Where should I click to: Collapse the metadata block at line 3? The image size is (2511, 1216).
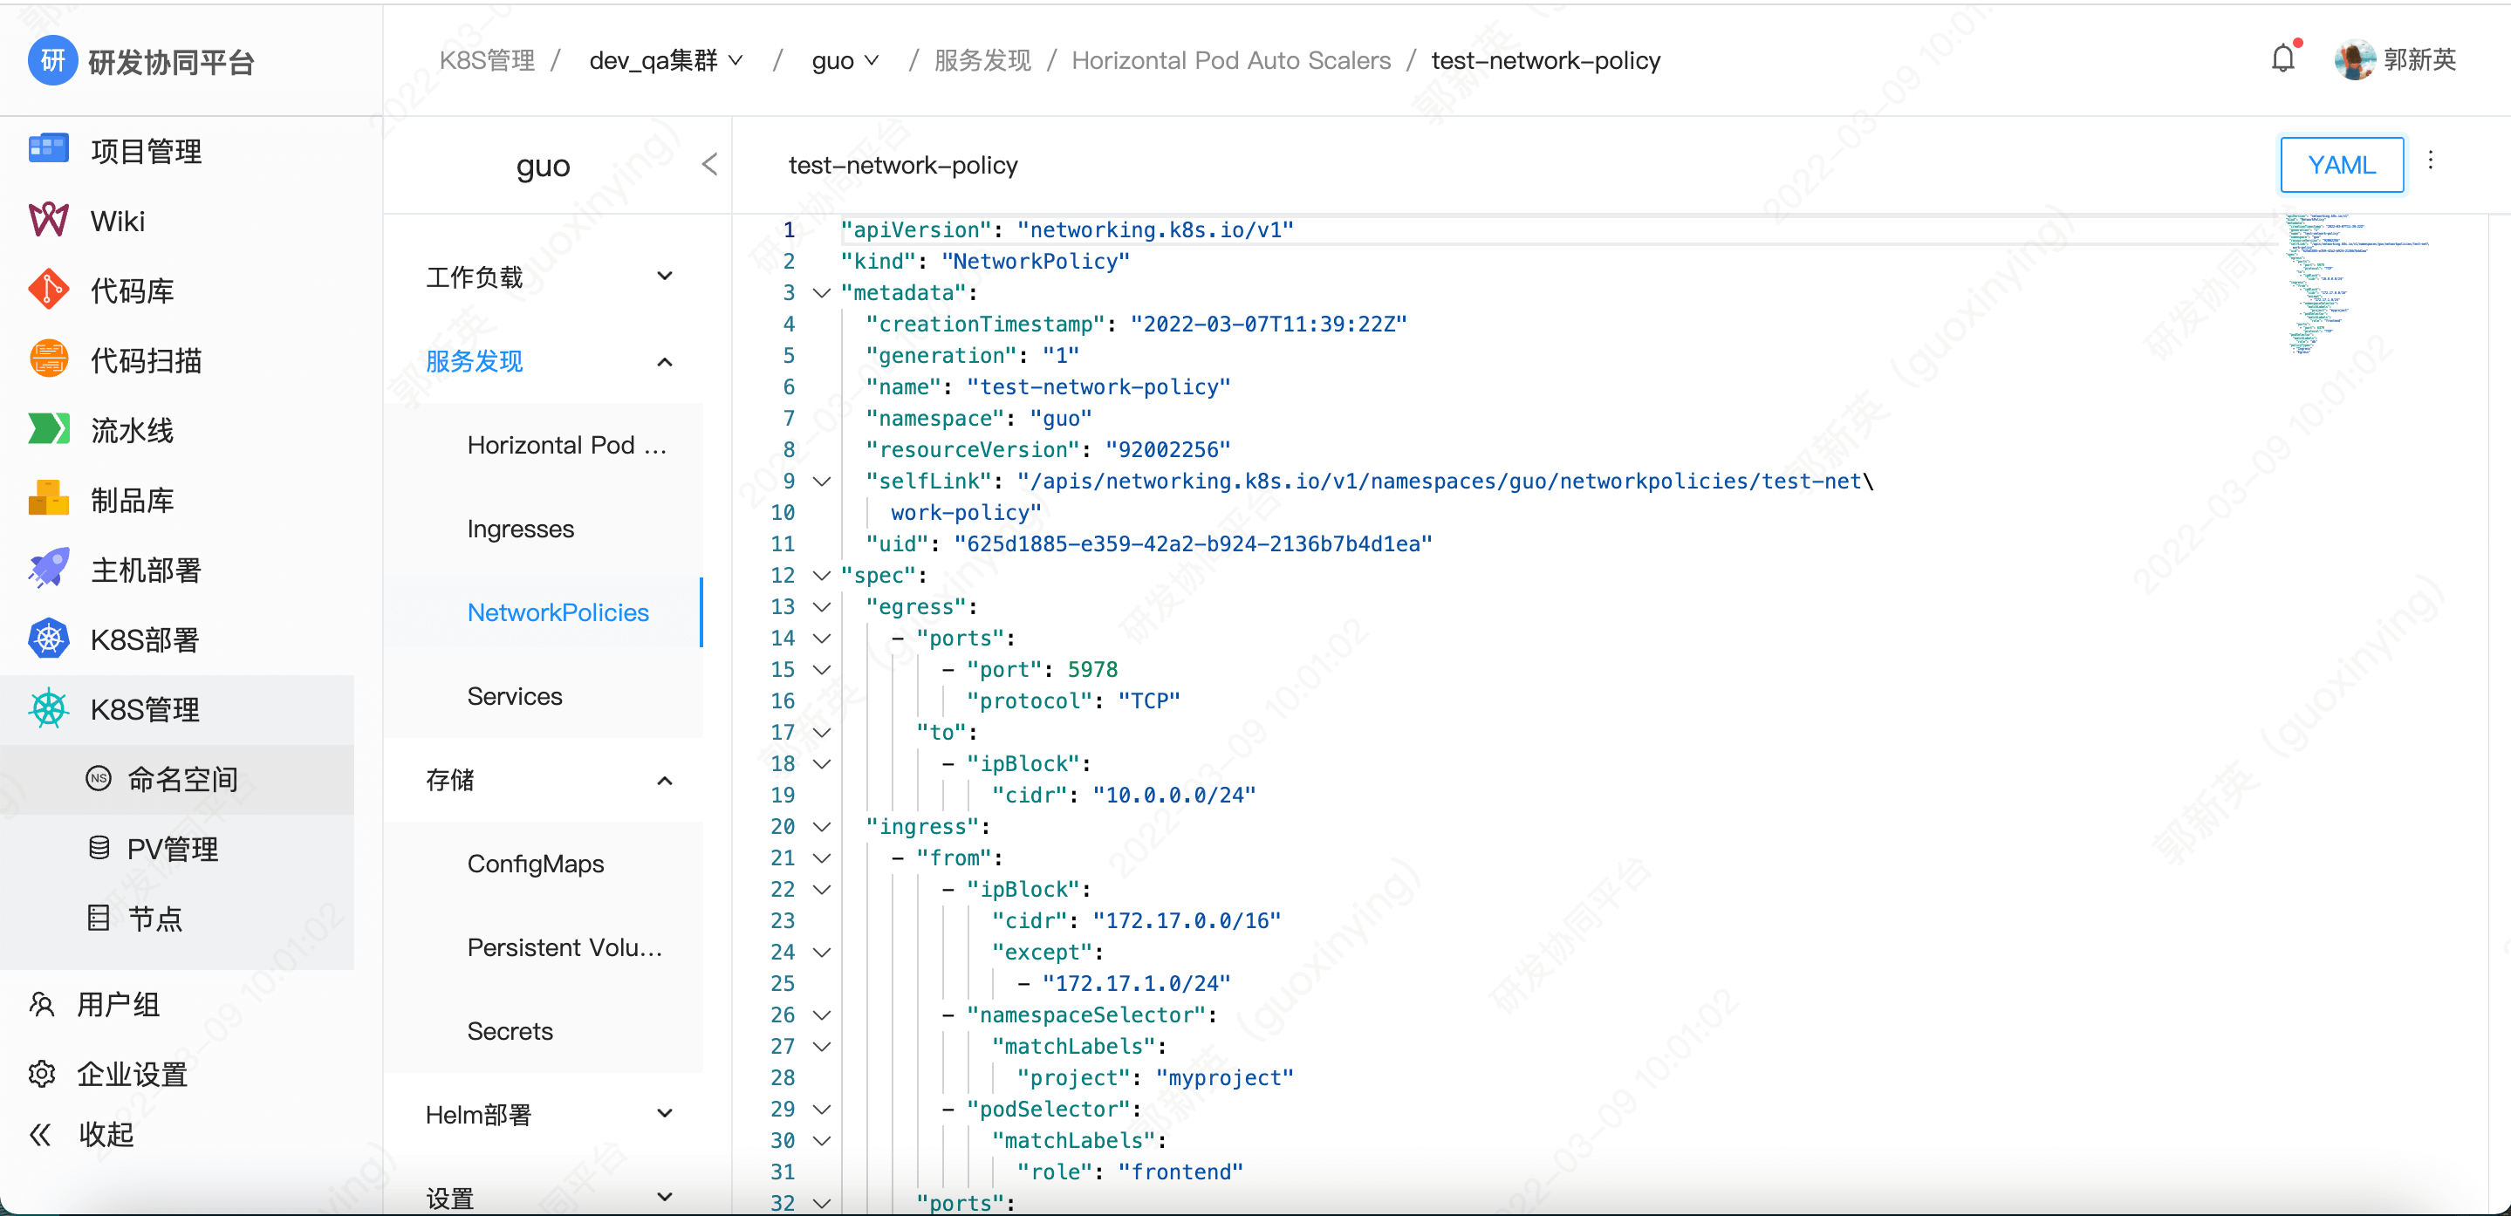coord(822,292)
